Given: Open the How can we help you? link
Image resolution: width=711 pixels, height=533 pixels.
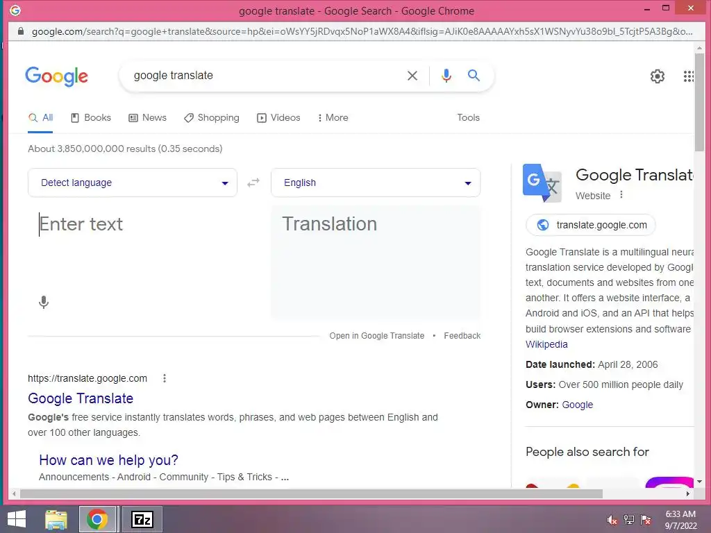Looking at the screenshot, I should click(x=108, y=460).
